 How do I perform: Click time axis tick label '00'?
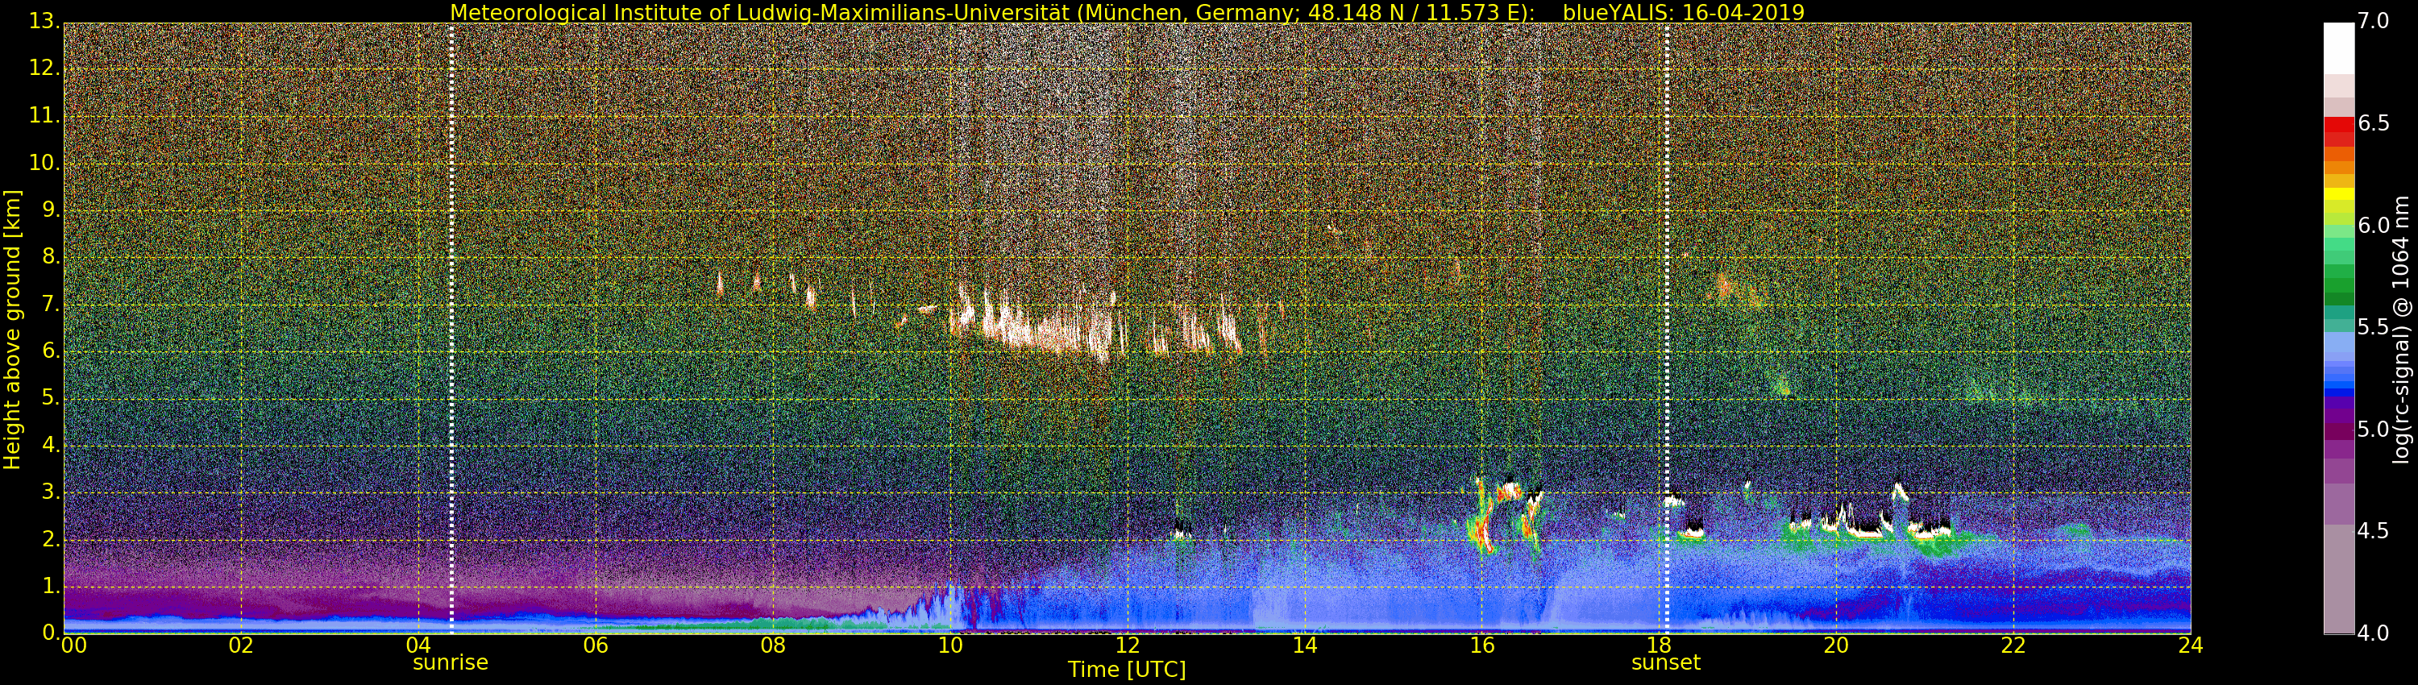(73, 646)
